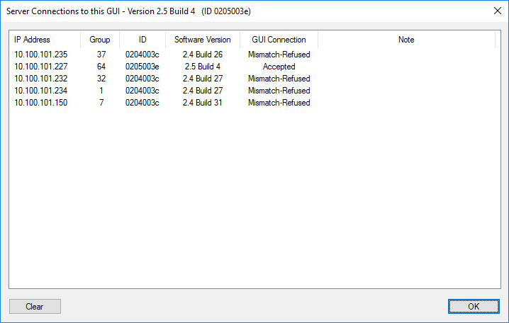Click Mismatch-Refused for 10.100.101.232
The image size is (509, 323).
pos(279,79)
